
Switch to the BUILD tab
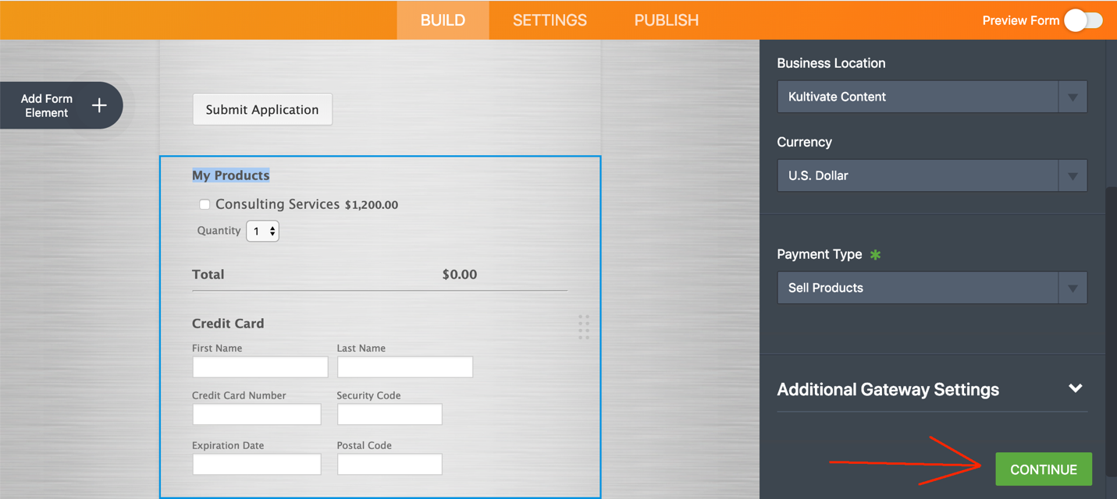click(443, 20)
